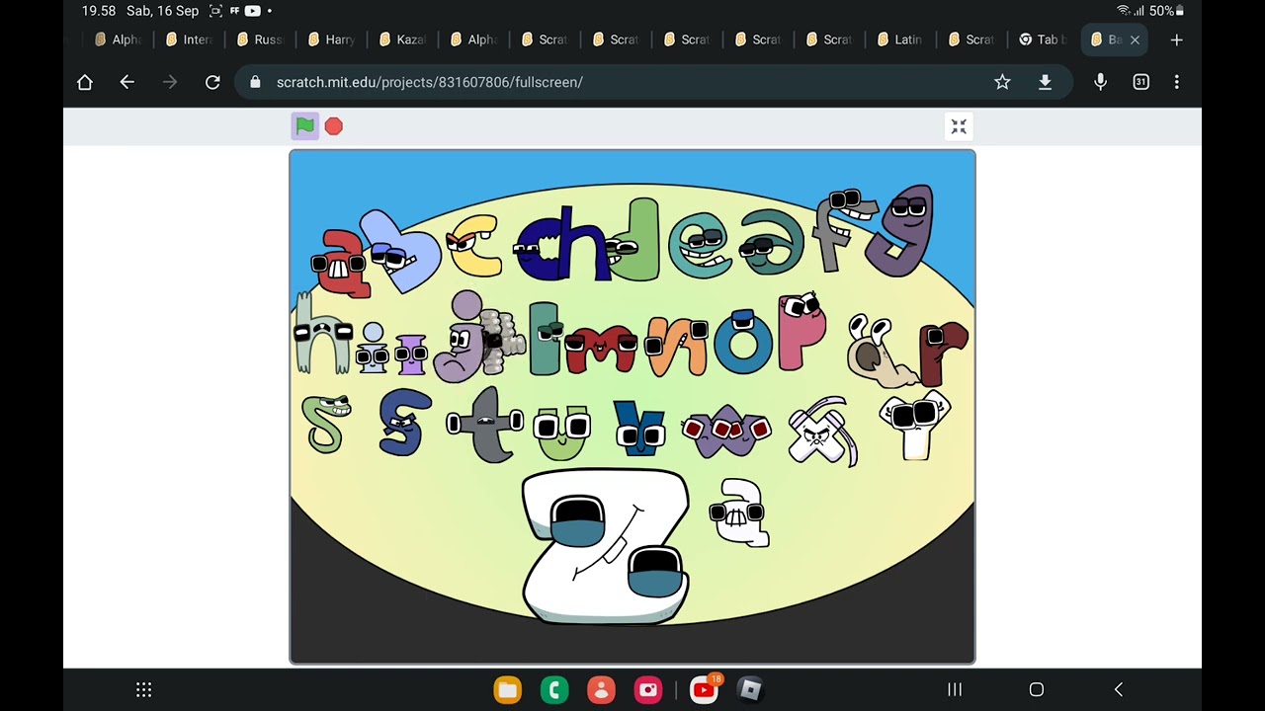Close the current active tab

tap(1135, 39)
